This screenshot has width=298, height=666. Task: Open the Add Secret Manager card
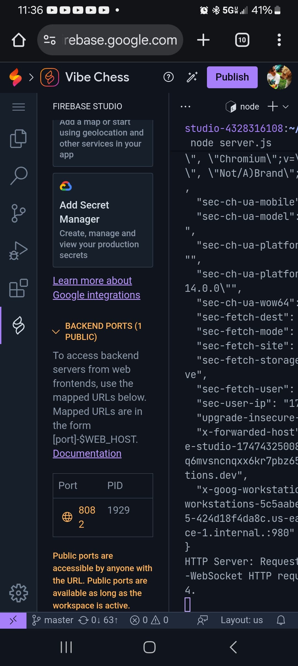(103, 220)
